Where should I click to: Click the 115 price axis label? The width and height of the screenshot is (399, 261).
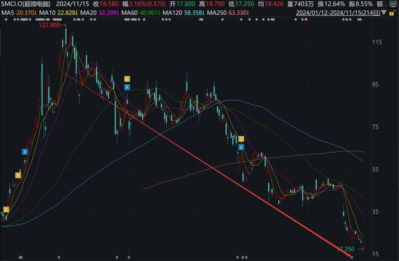[377, 42]
